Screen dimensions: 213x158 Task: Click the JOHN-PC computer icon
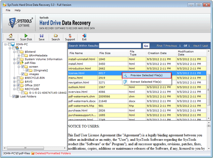pyautogui.click(x=13, y=44)
